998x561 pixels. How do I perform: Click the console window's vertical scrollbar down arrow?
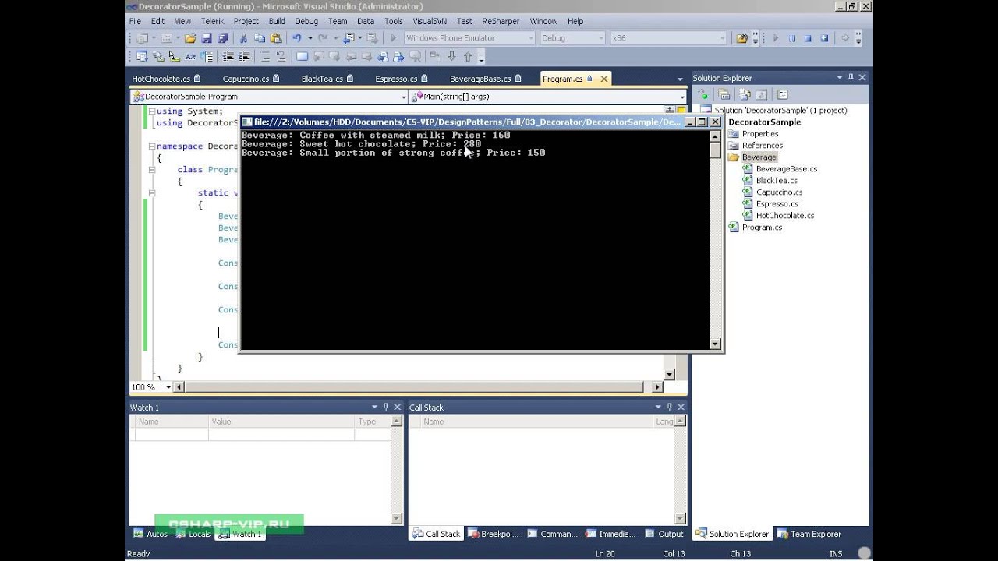(715, 343)
